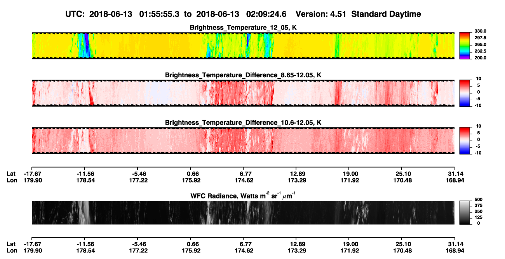The image size is (505, 259).
Task: Click the '375' tick on WFC colorbar
Action: 479,205
